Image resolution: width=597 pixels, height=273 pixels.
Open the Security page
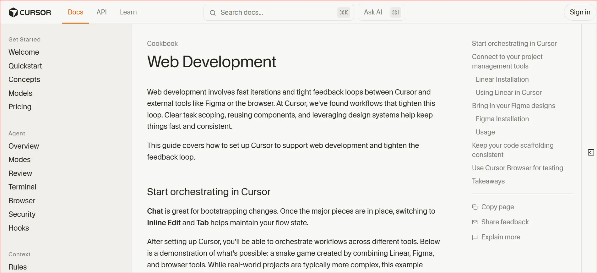pyautogui.click(x=22, y=214)
